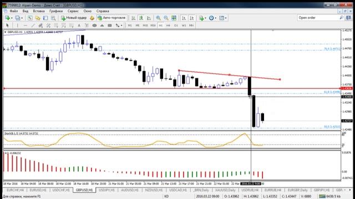The width and height of the screenshot is (355, 199).
Task: Open the Periods clock icon
Action: (x=211, y=18)
